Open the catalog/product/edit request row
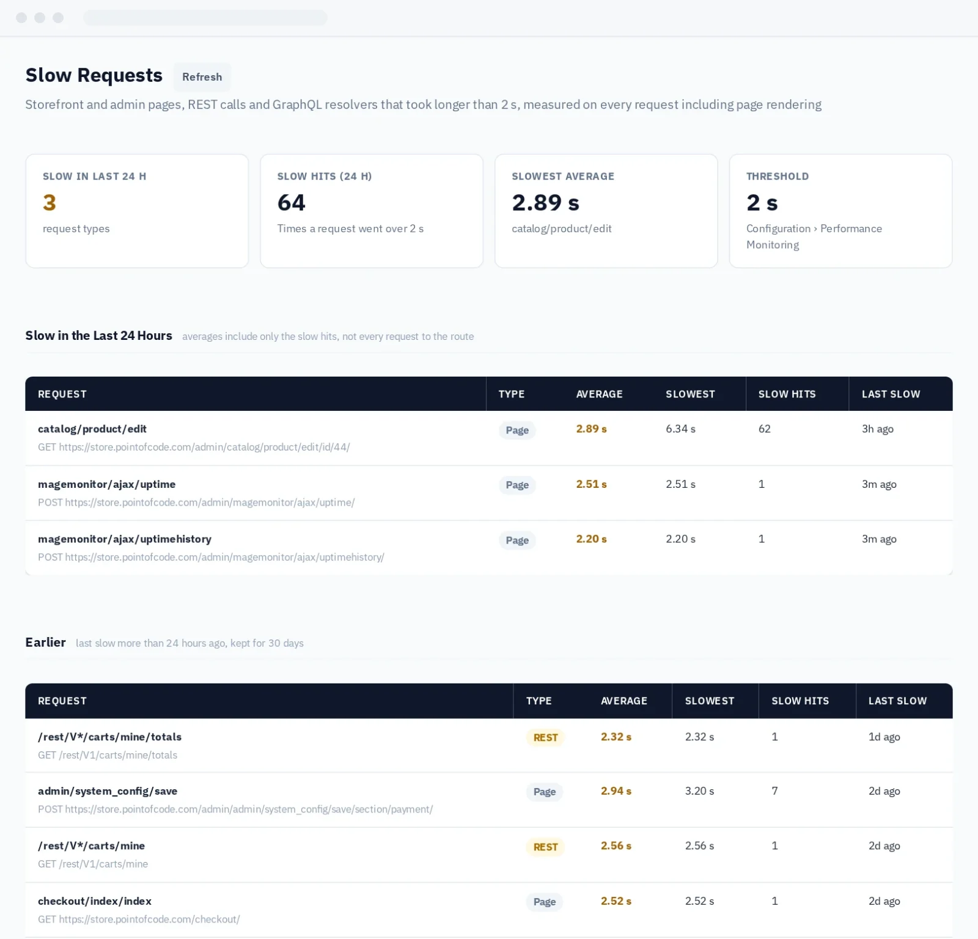Viewport: 978px width, 939px height. point(488,438)
